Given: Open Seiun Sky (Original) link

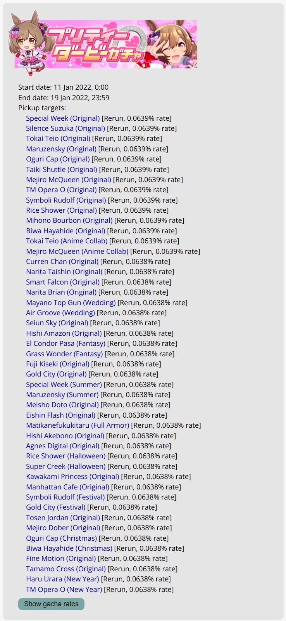Looking at the screenshot, I should pos(57,323).
